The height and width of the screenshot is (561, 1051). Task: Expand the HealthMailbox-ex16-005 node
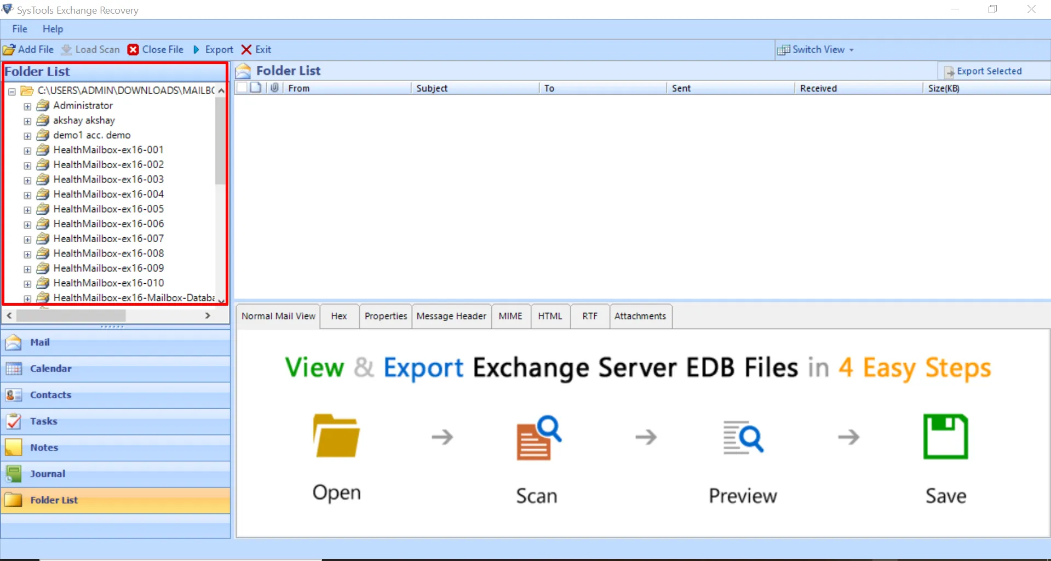pyautogui.click(x=27, y=210)
